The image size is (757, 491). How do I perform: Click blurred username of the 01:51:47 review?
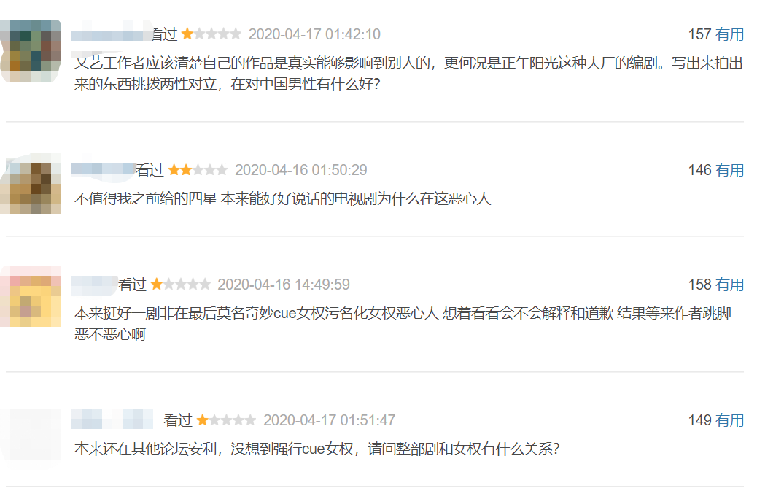(x=112, y=419)
